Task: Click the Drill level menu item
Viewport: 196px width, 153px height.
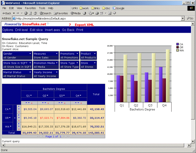Action: pyautogui.click(x=22, y=30)
